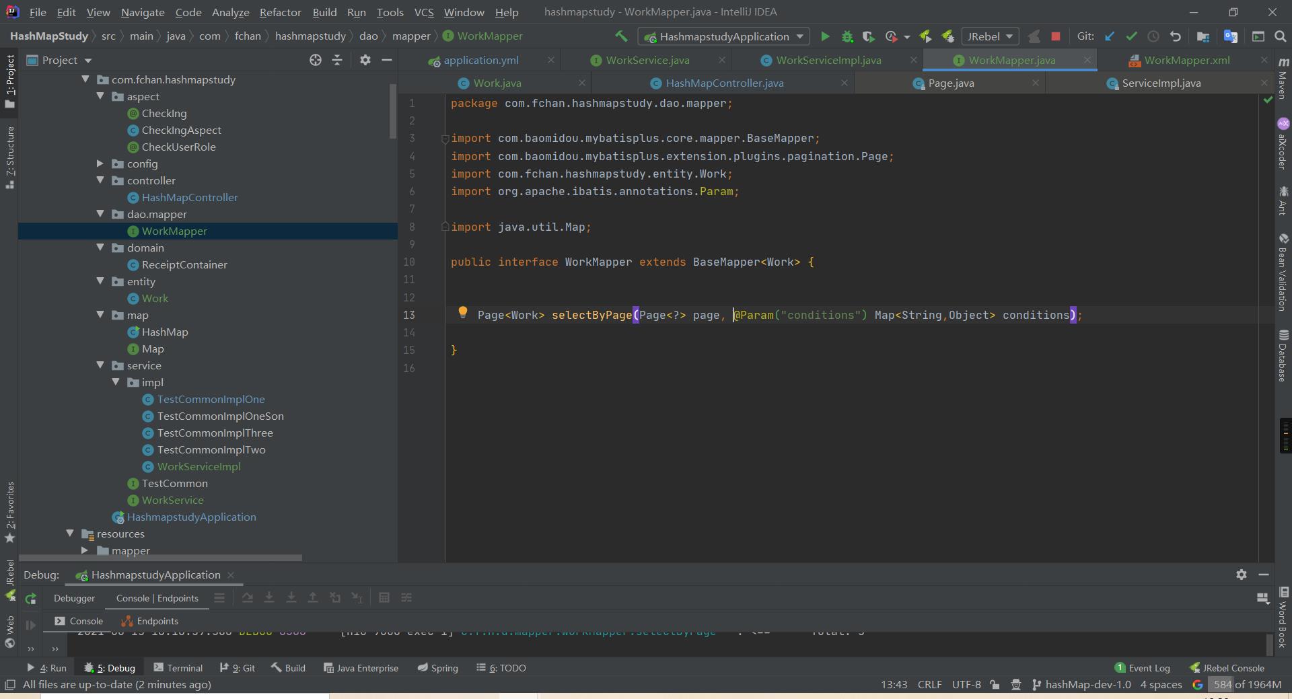Collapse the impl folder
Viewport: 1292px width, 699px height.
pos(116,382)
